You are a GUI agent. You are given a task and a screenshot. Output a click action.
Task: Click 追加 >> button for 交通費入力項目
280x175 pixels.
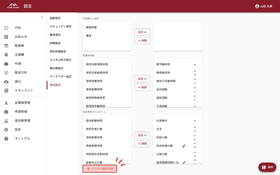pyautogui.click(x=142, y=32)
